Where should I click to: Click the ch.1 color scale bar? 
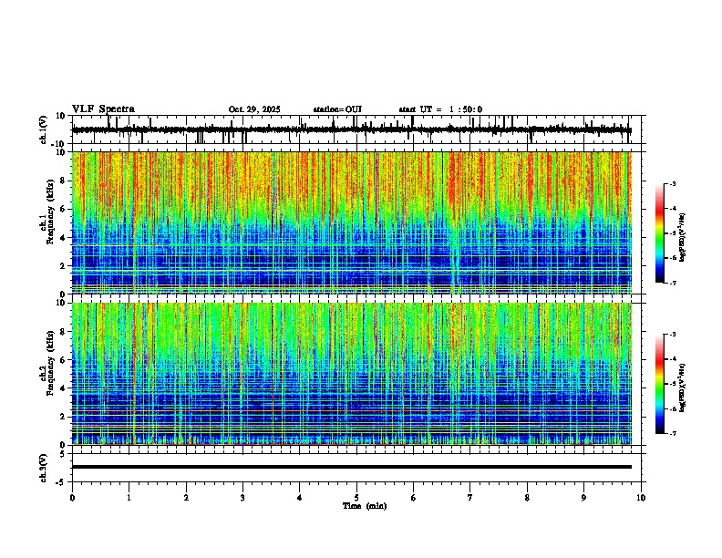[x=659, y=233]
